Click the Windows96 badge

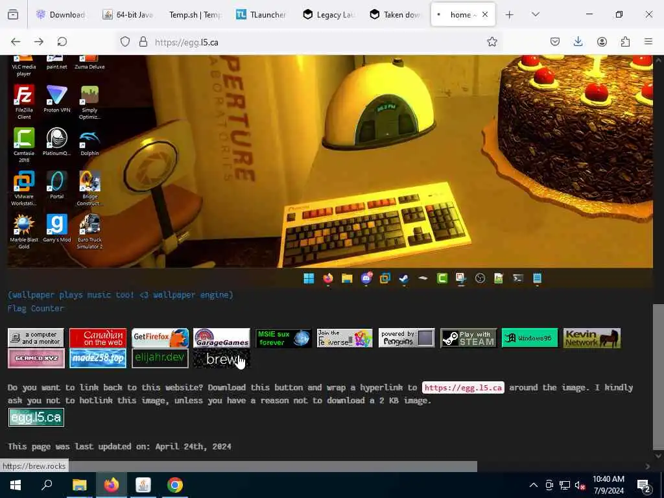tap(530, 338)
